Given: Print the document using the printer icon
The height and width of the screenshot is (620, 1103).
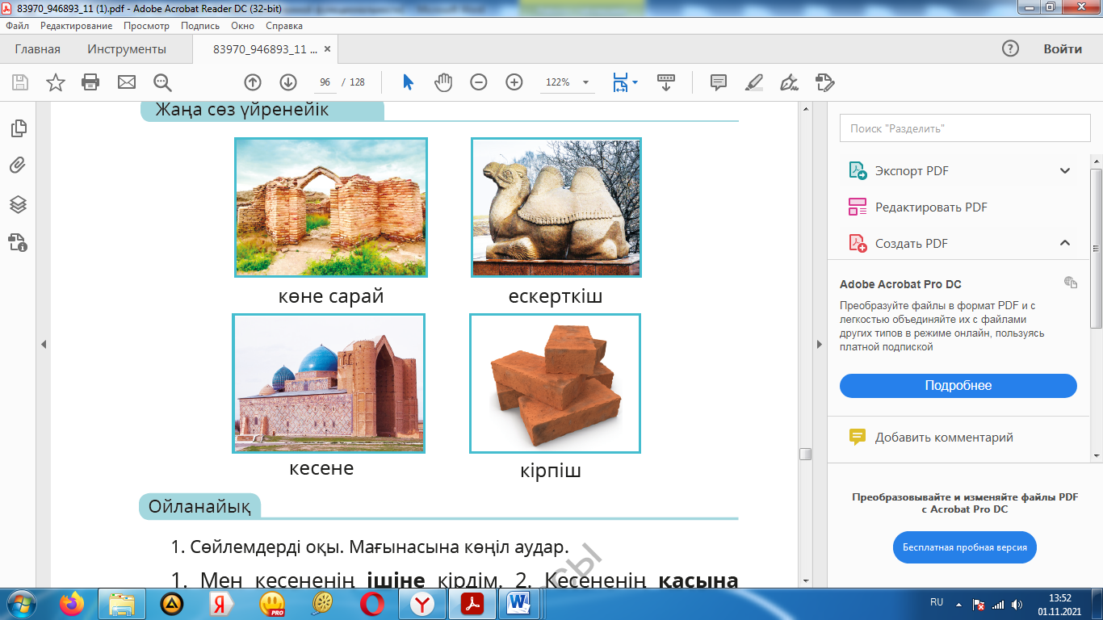Looking at the screenshot, I should [90, 82].
